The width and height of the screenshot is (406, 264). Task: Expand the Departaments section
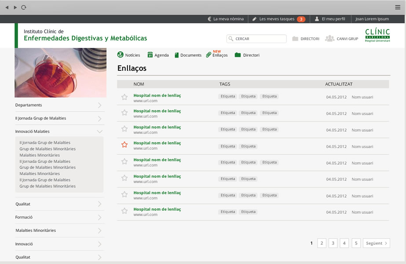point(100,105)
